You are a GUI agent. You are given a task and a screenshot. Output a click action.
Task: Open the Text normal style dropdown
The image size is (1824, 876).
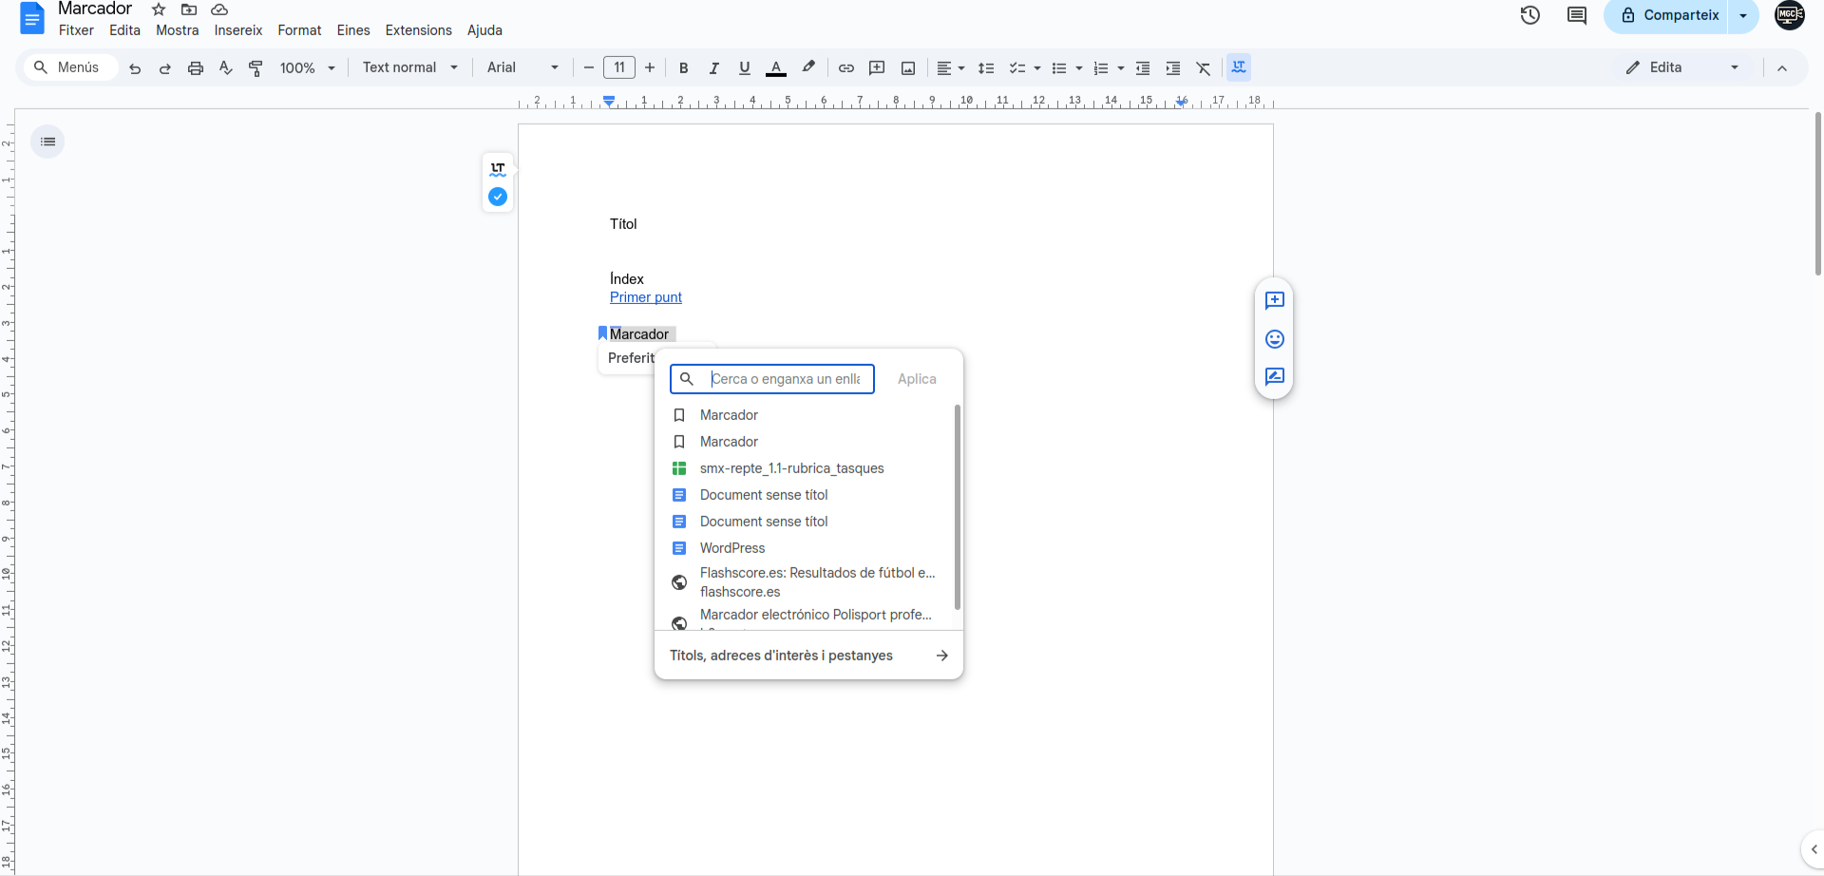[409, 67]
